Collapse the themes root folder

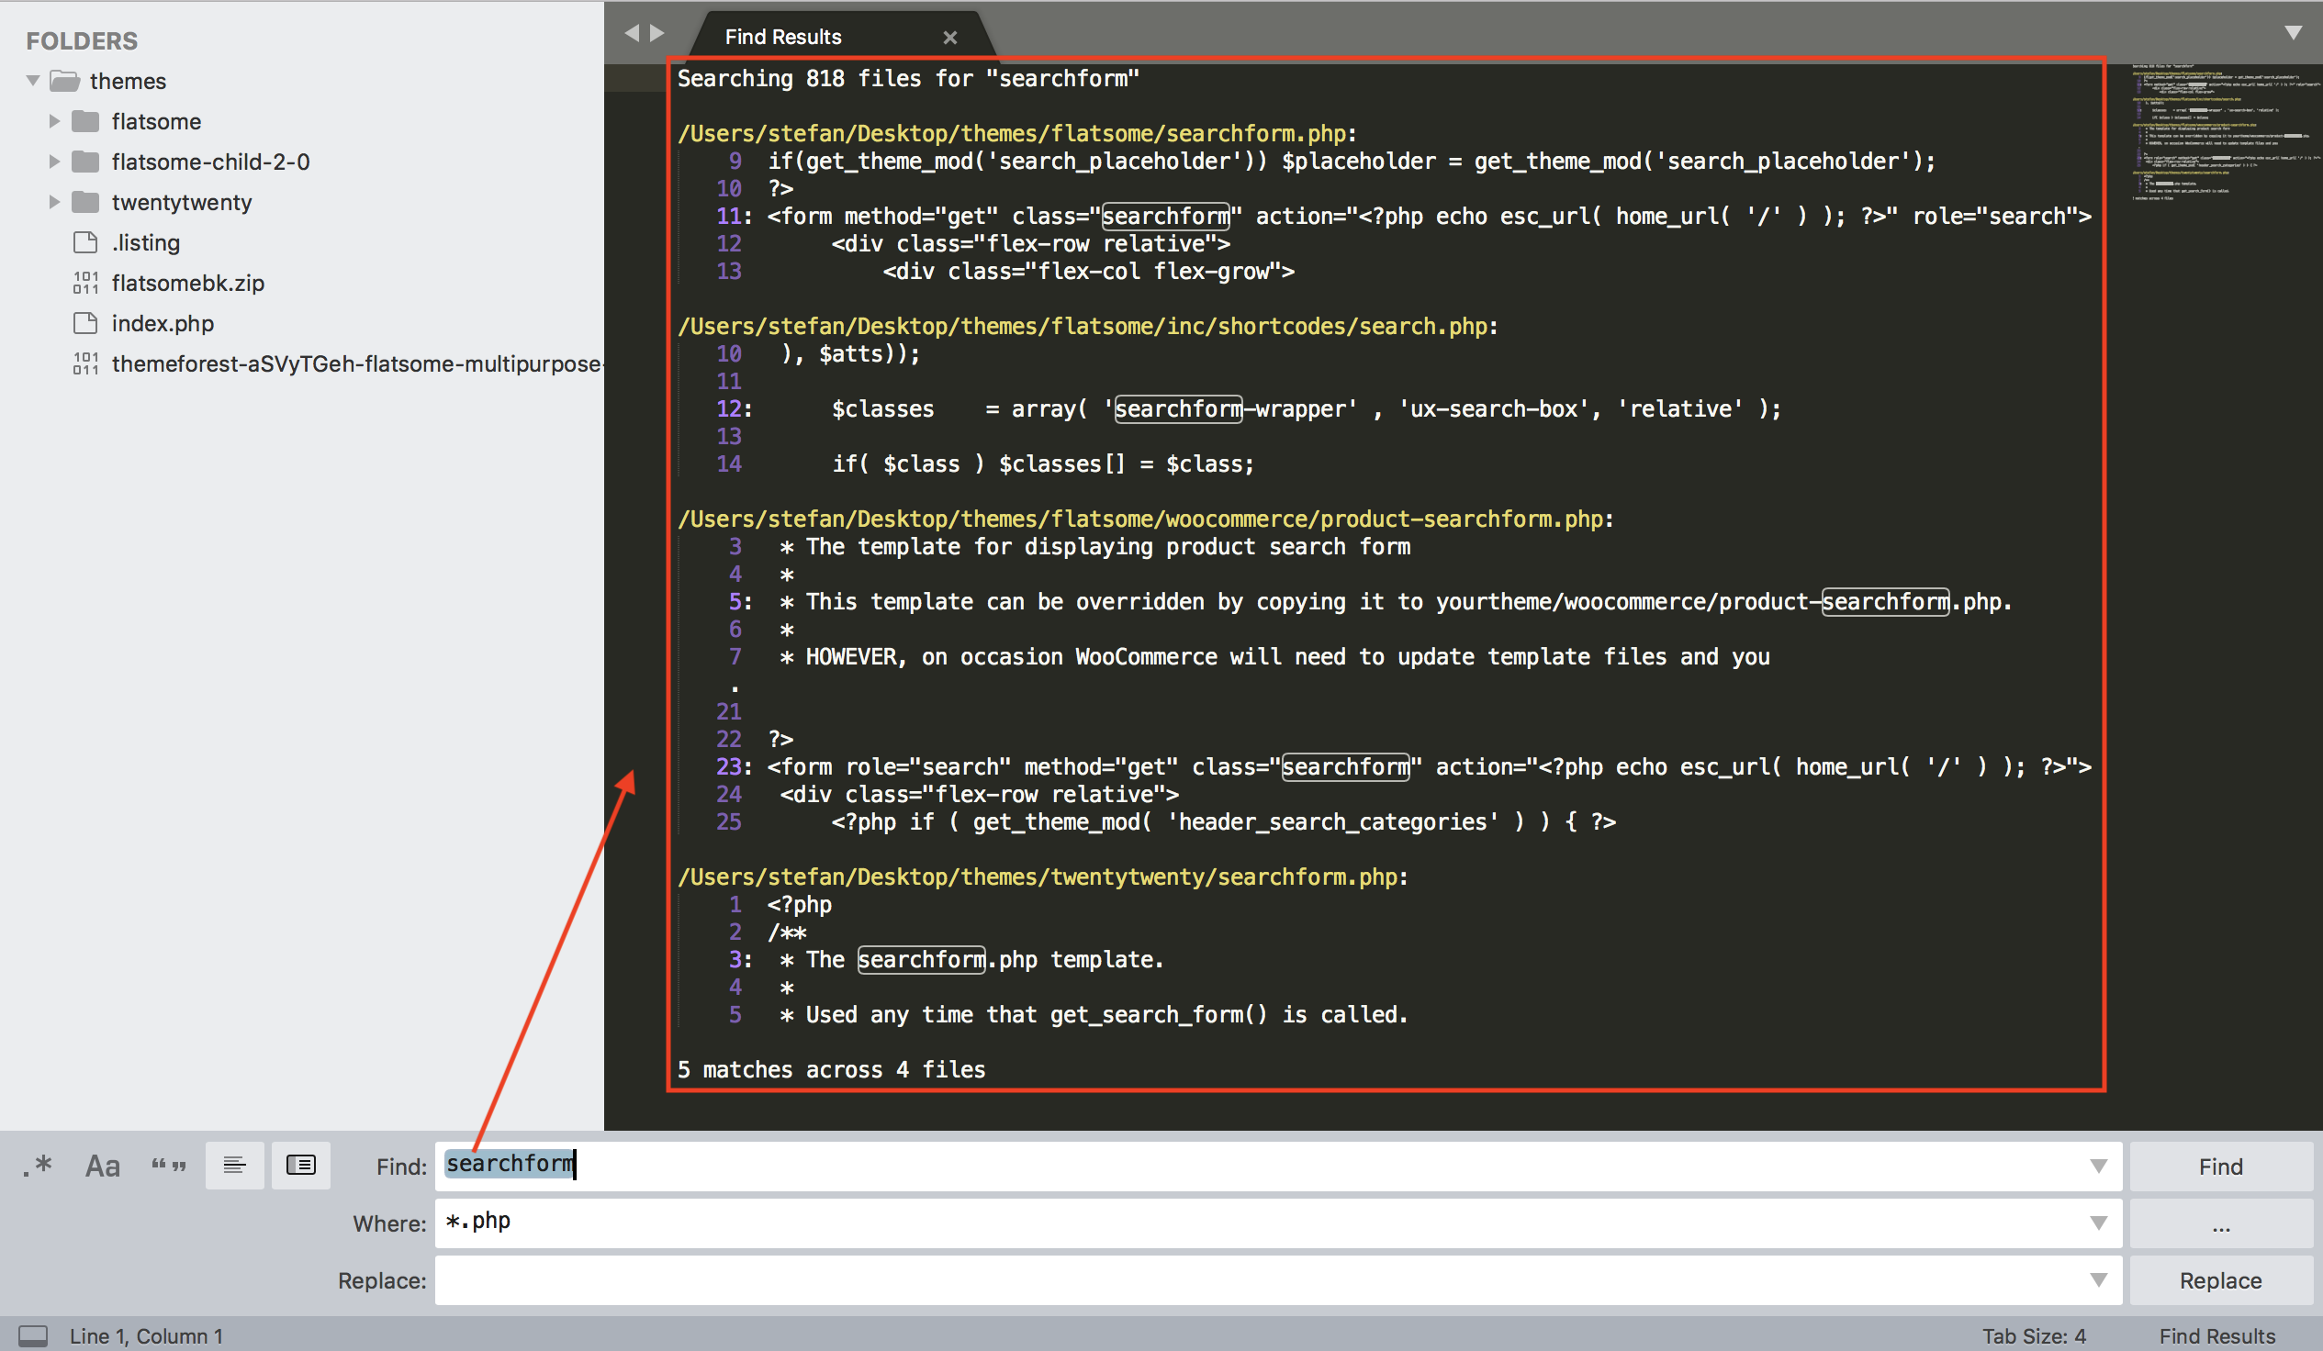[33, 80]
